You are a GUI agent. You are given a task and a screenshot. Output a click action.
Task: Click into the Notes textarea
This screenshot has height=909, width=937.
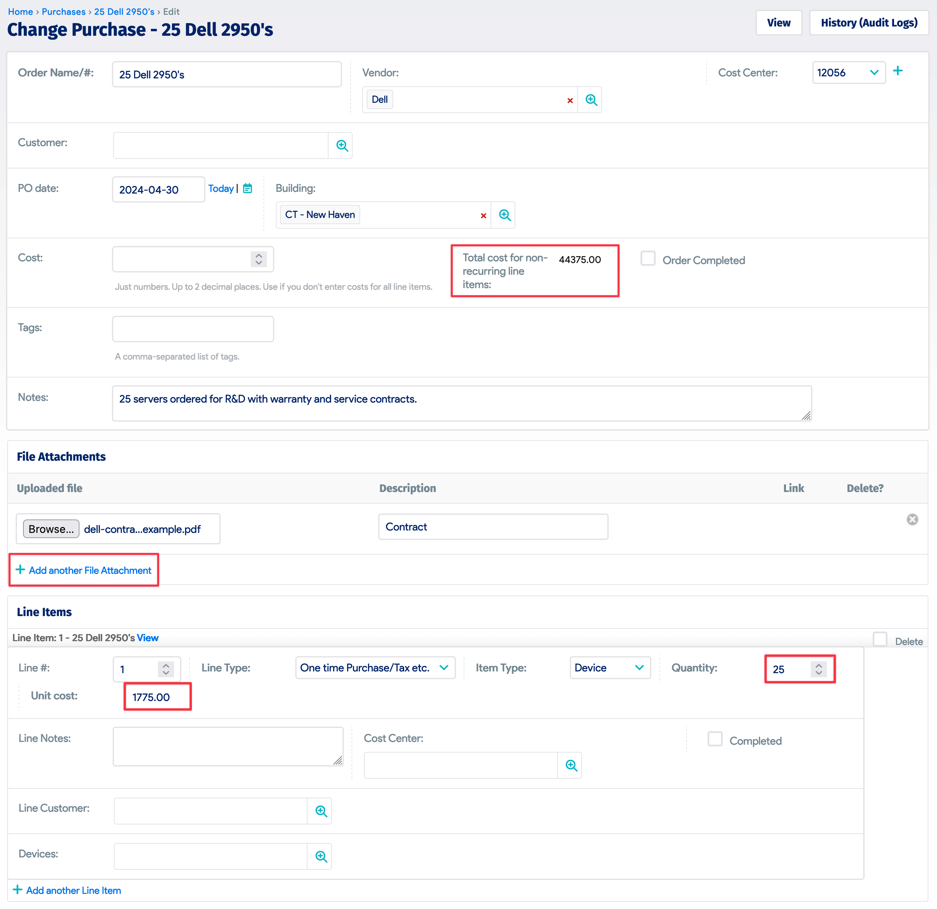[462, 404]
